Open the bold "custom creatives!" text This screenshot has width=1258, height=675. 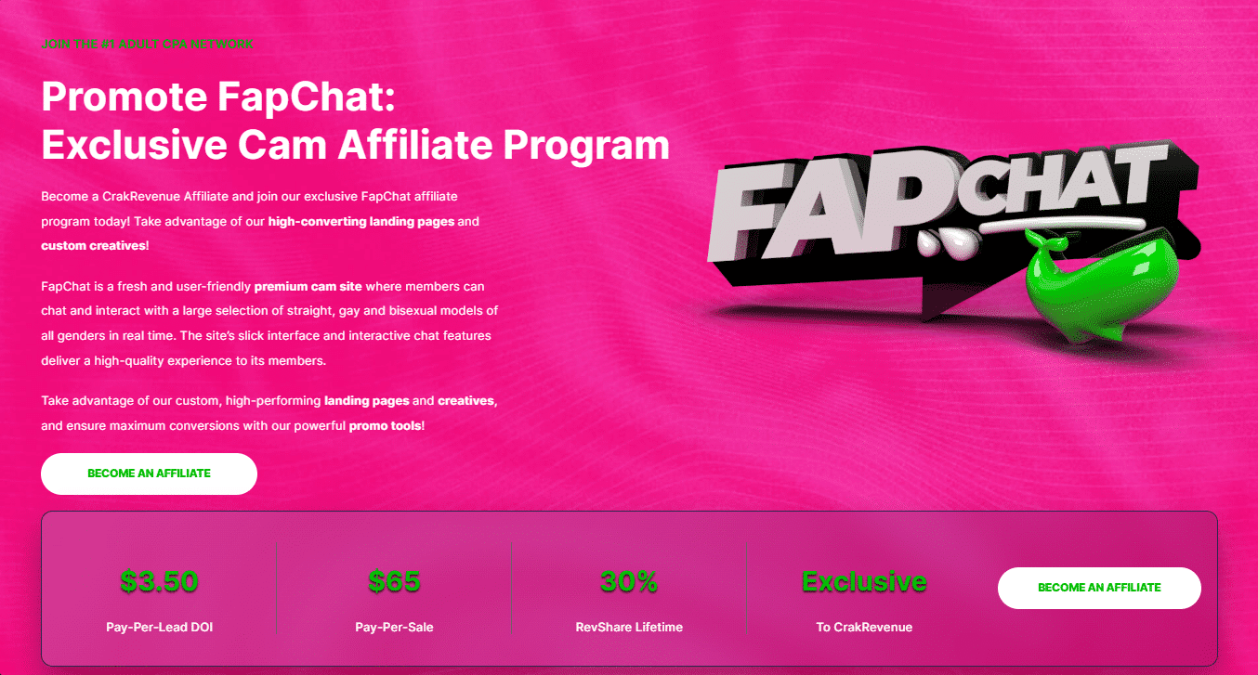point(95,246)
